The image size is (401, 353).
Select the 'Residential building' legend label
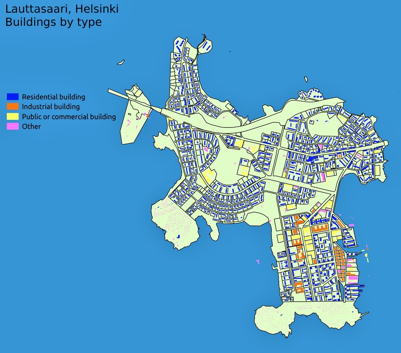[53, 97]
